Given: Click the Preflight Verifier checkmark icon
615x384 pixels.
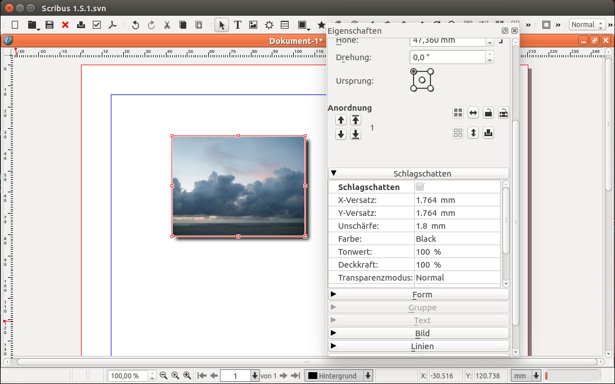Looking at the screenshot, I should click(97, 25).
